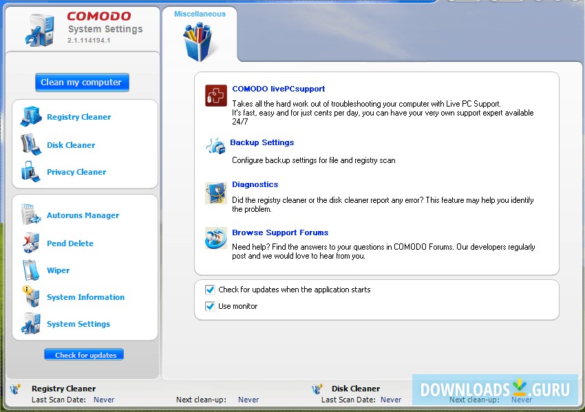Image resolution: width=585 pixels, height=412 pixels.
Task: Click the COMODO System Settings logo icon
Action: (39, 30)
